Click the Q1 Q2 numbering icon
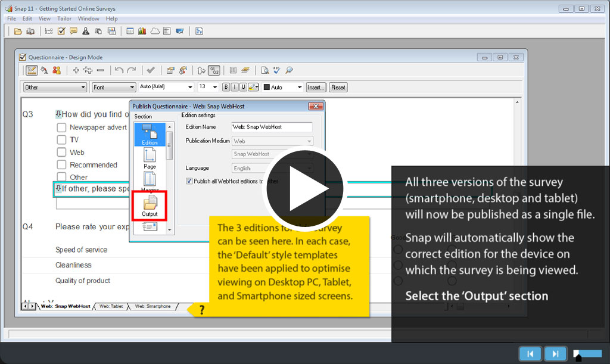The image size is (610, 364). (x=214, y=70)
